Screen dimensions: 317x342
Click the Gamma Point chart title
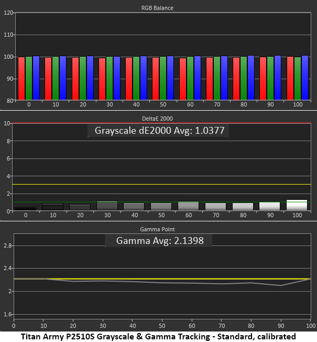(x=157, y=229)
